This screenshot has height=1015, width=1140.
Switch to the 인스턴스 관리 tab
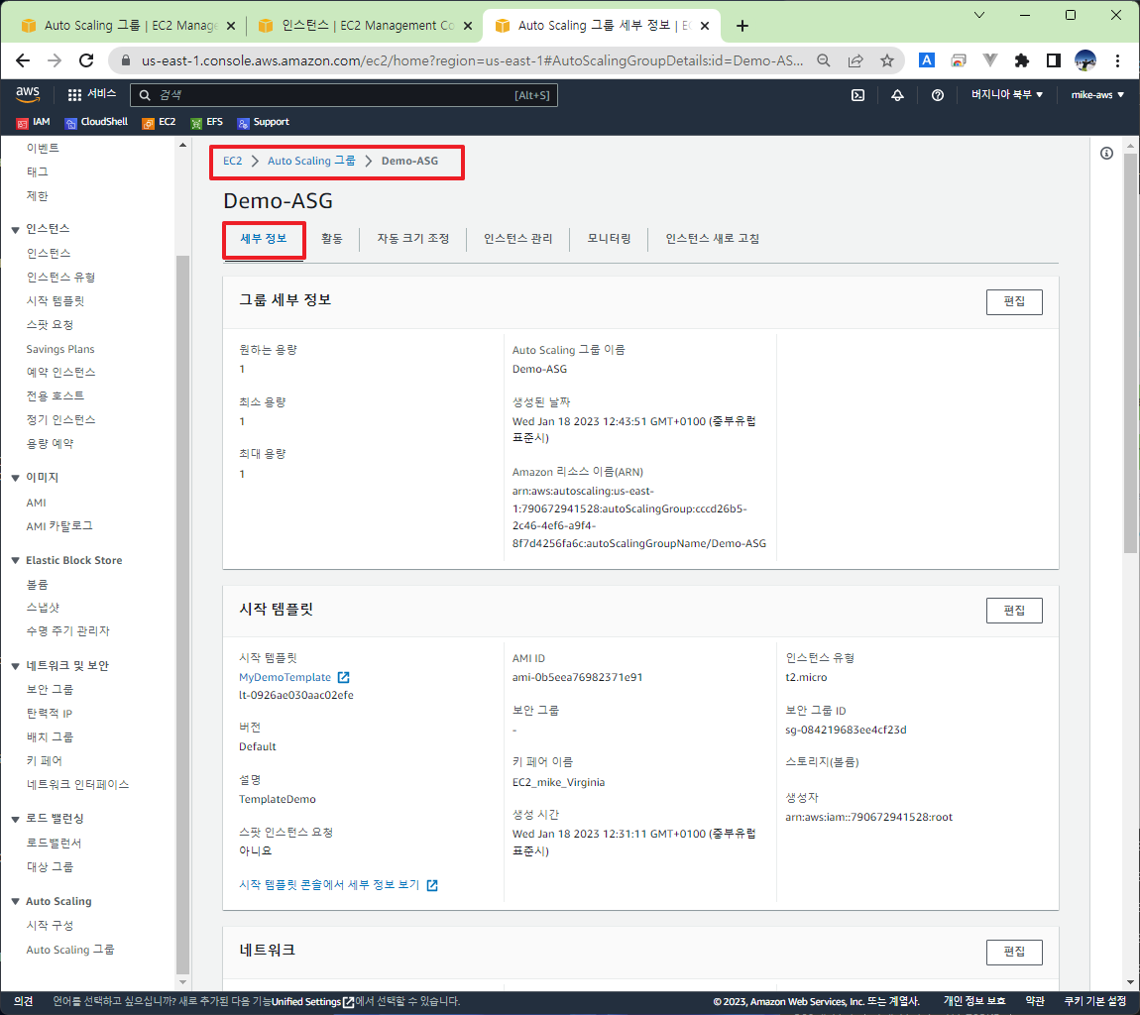pyautogui.click(x=517, y=239)
